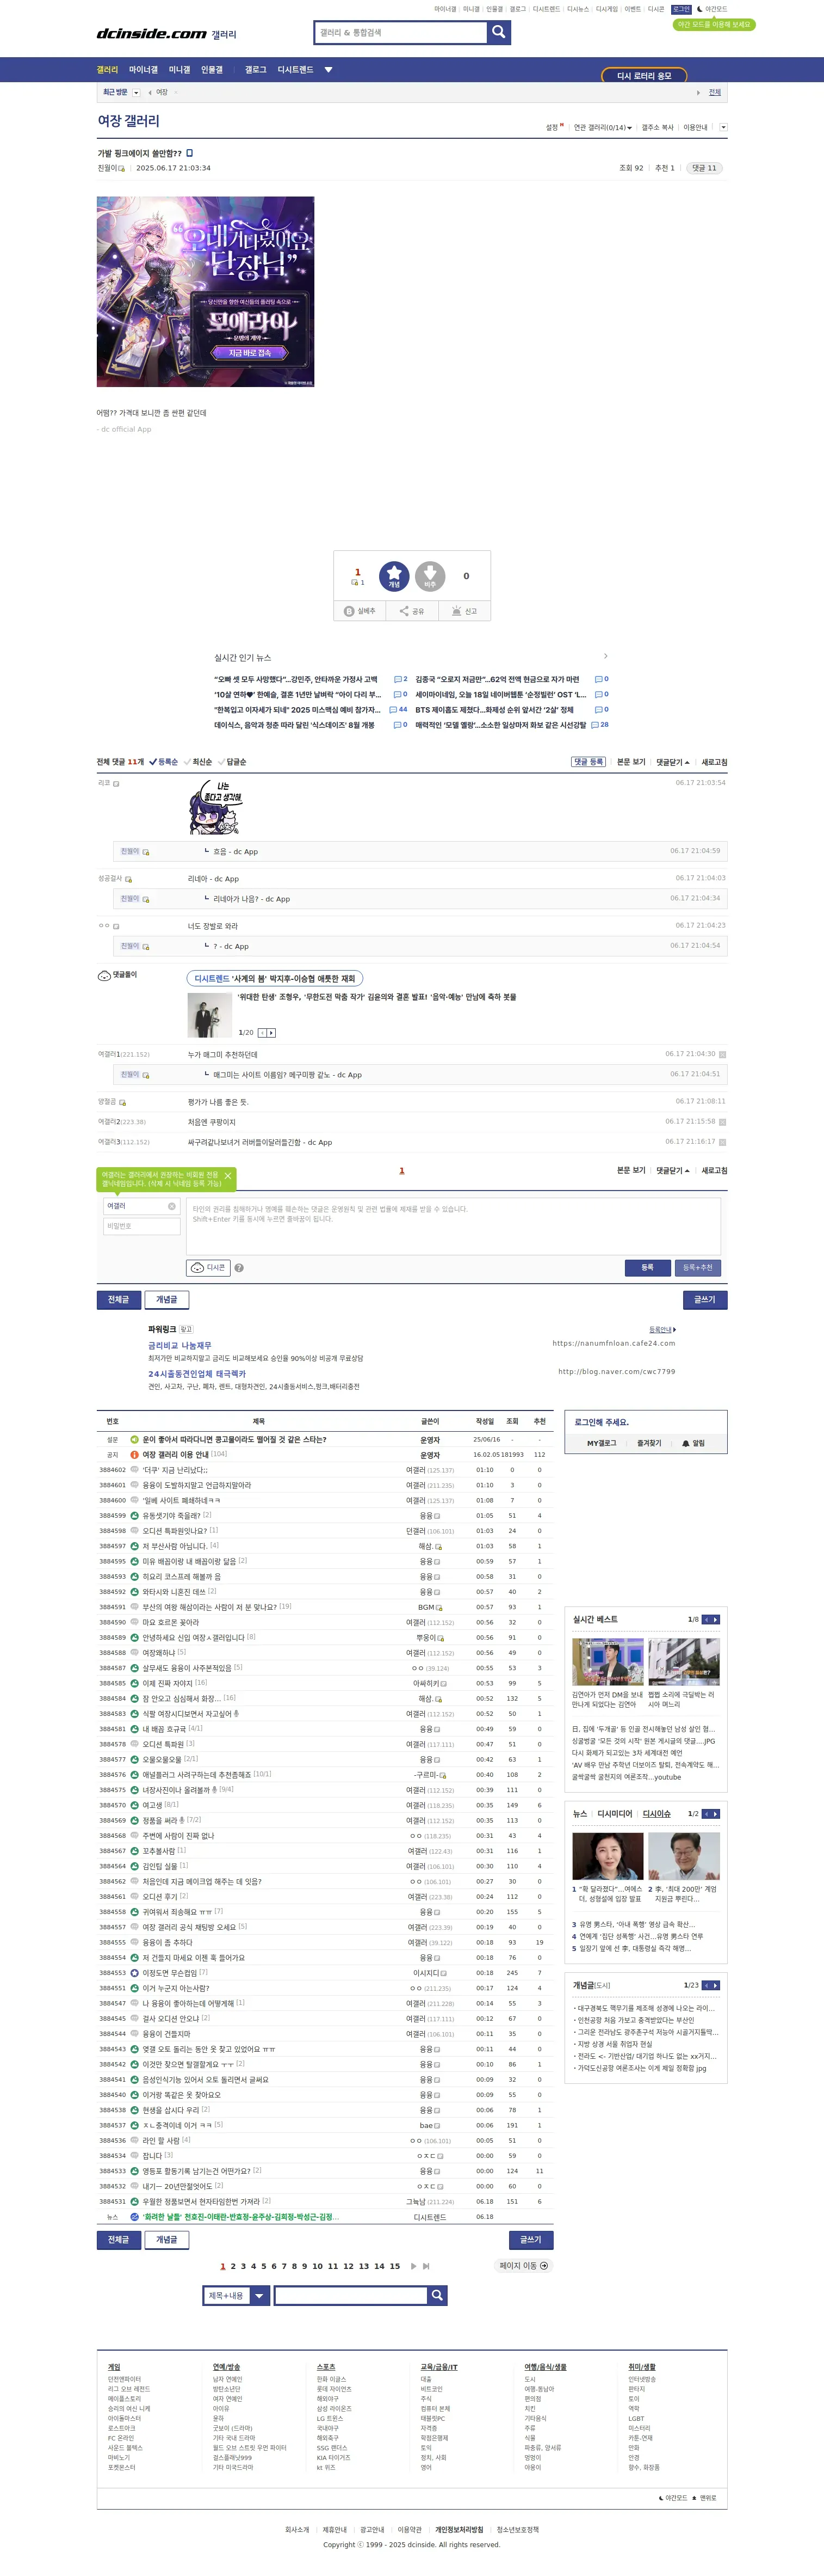Switch to 디시이슈 sidebar tab
This screenshot has width=824, height=2576.
[656, 1813]
